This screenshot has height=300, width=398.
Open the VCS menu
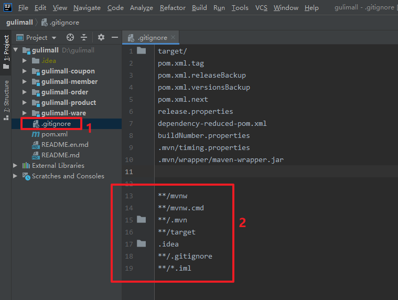click(261, 8)
